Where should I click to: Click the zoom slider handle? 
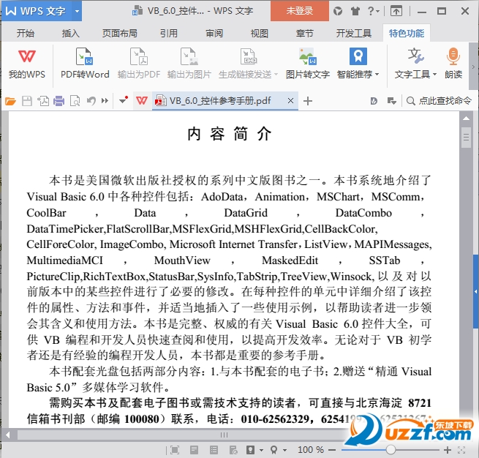click(391, 450)
